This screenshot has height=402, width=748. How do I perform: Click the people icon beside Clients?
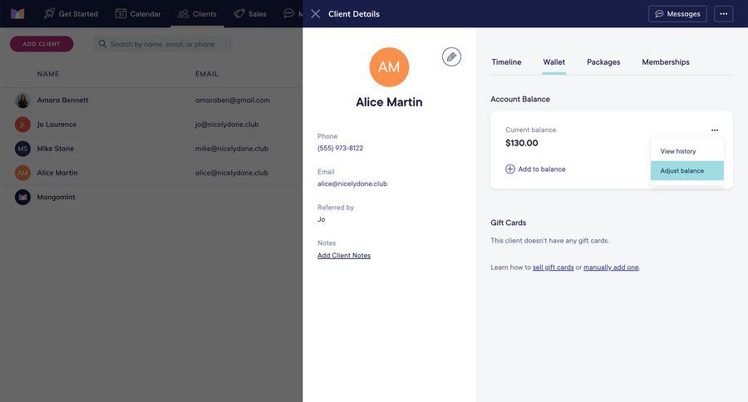click(x=183, y=14)
